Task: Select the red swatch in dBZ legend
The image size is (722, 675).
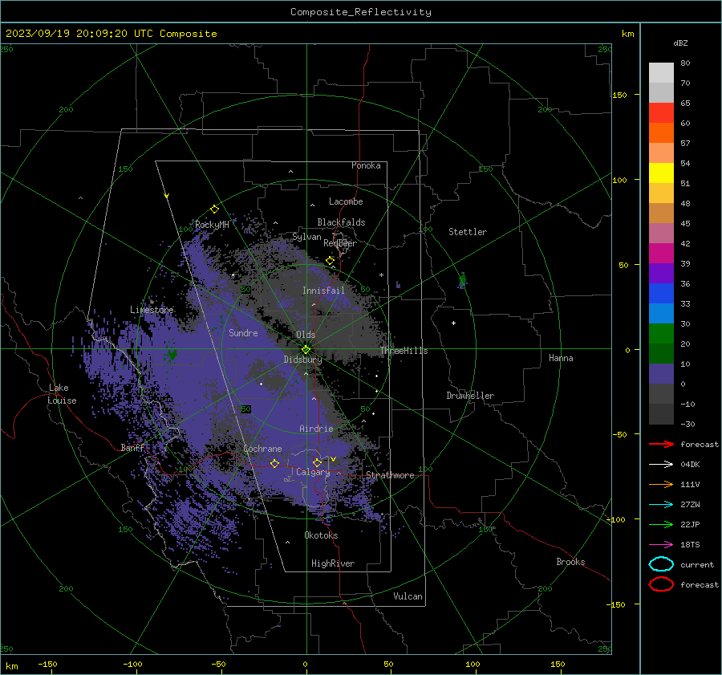Action: point(661,113)
